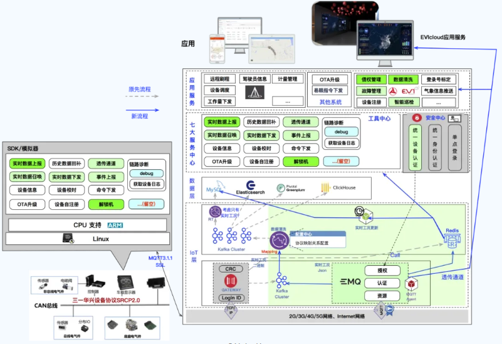The width and height of the screenshot is (502, 344).
Task: Click the Pivotal Greenplum logo
Action: click(291, 188)
